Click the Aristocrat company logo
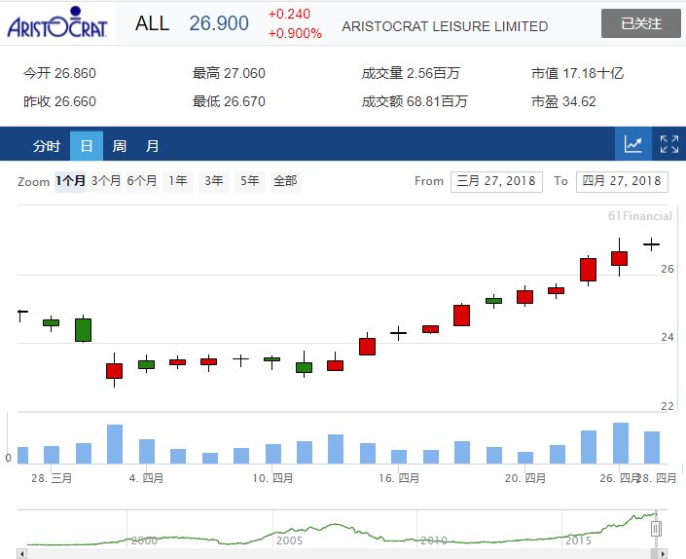The height and width of the screenshot is (559, 686). pyautogui.click(x=57, y=22)
